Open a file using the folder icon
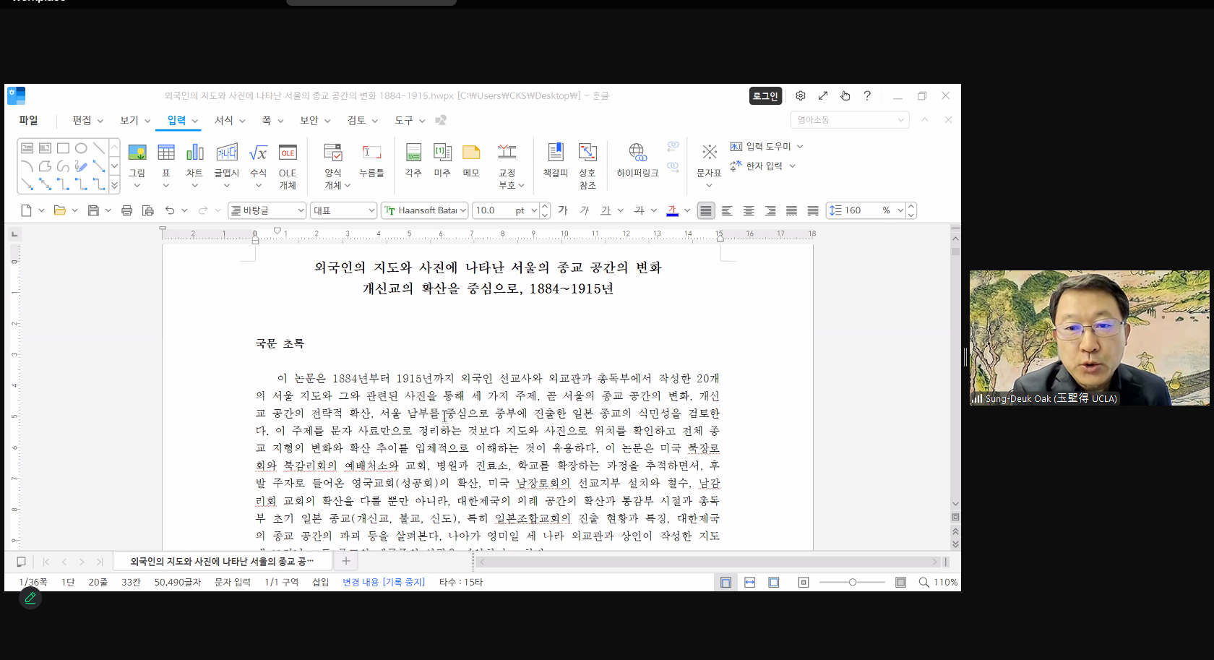The image size is (1214, 660). 60,210
